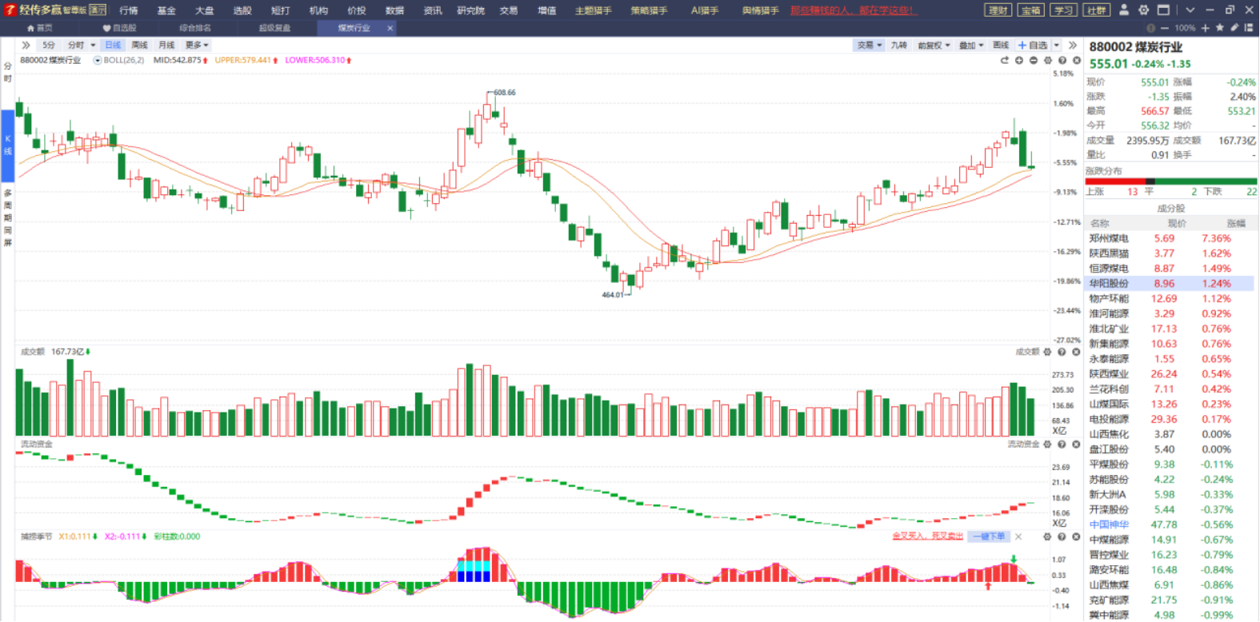The height and width of the screenshot is (622, 1260).
Task: Open help icon of 流动资金 panel
Action: click(1062, 445)
